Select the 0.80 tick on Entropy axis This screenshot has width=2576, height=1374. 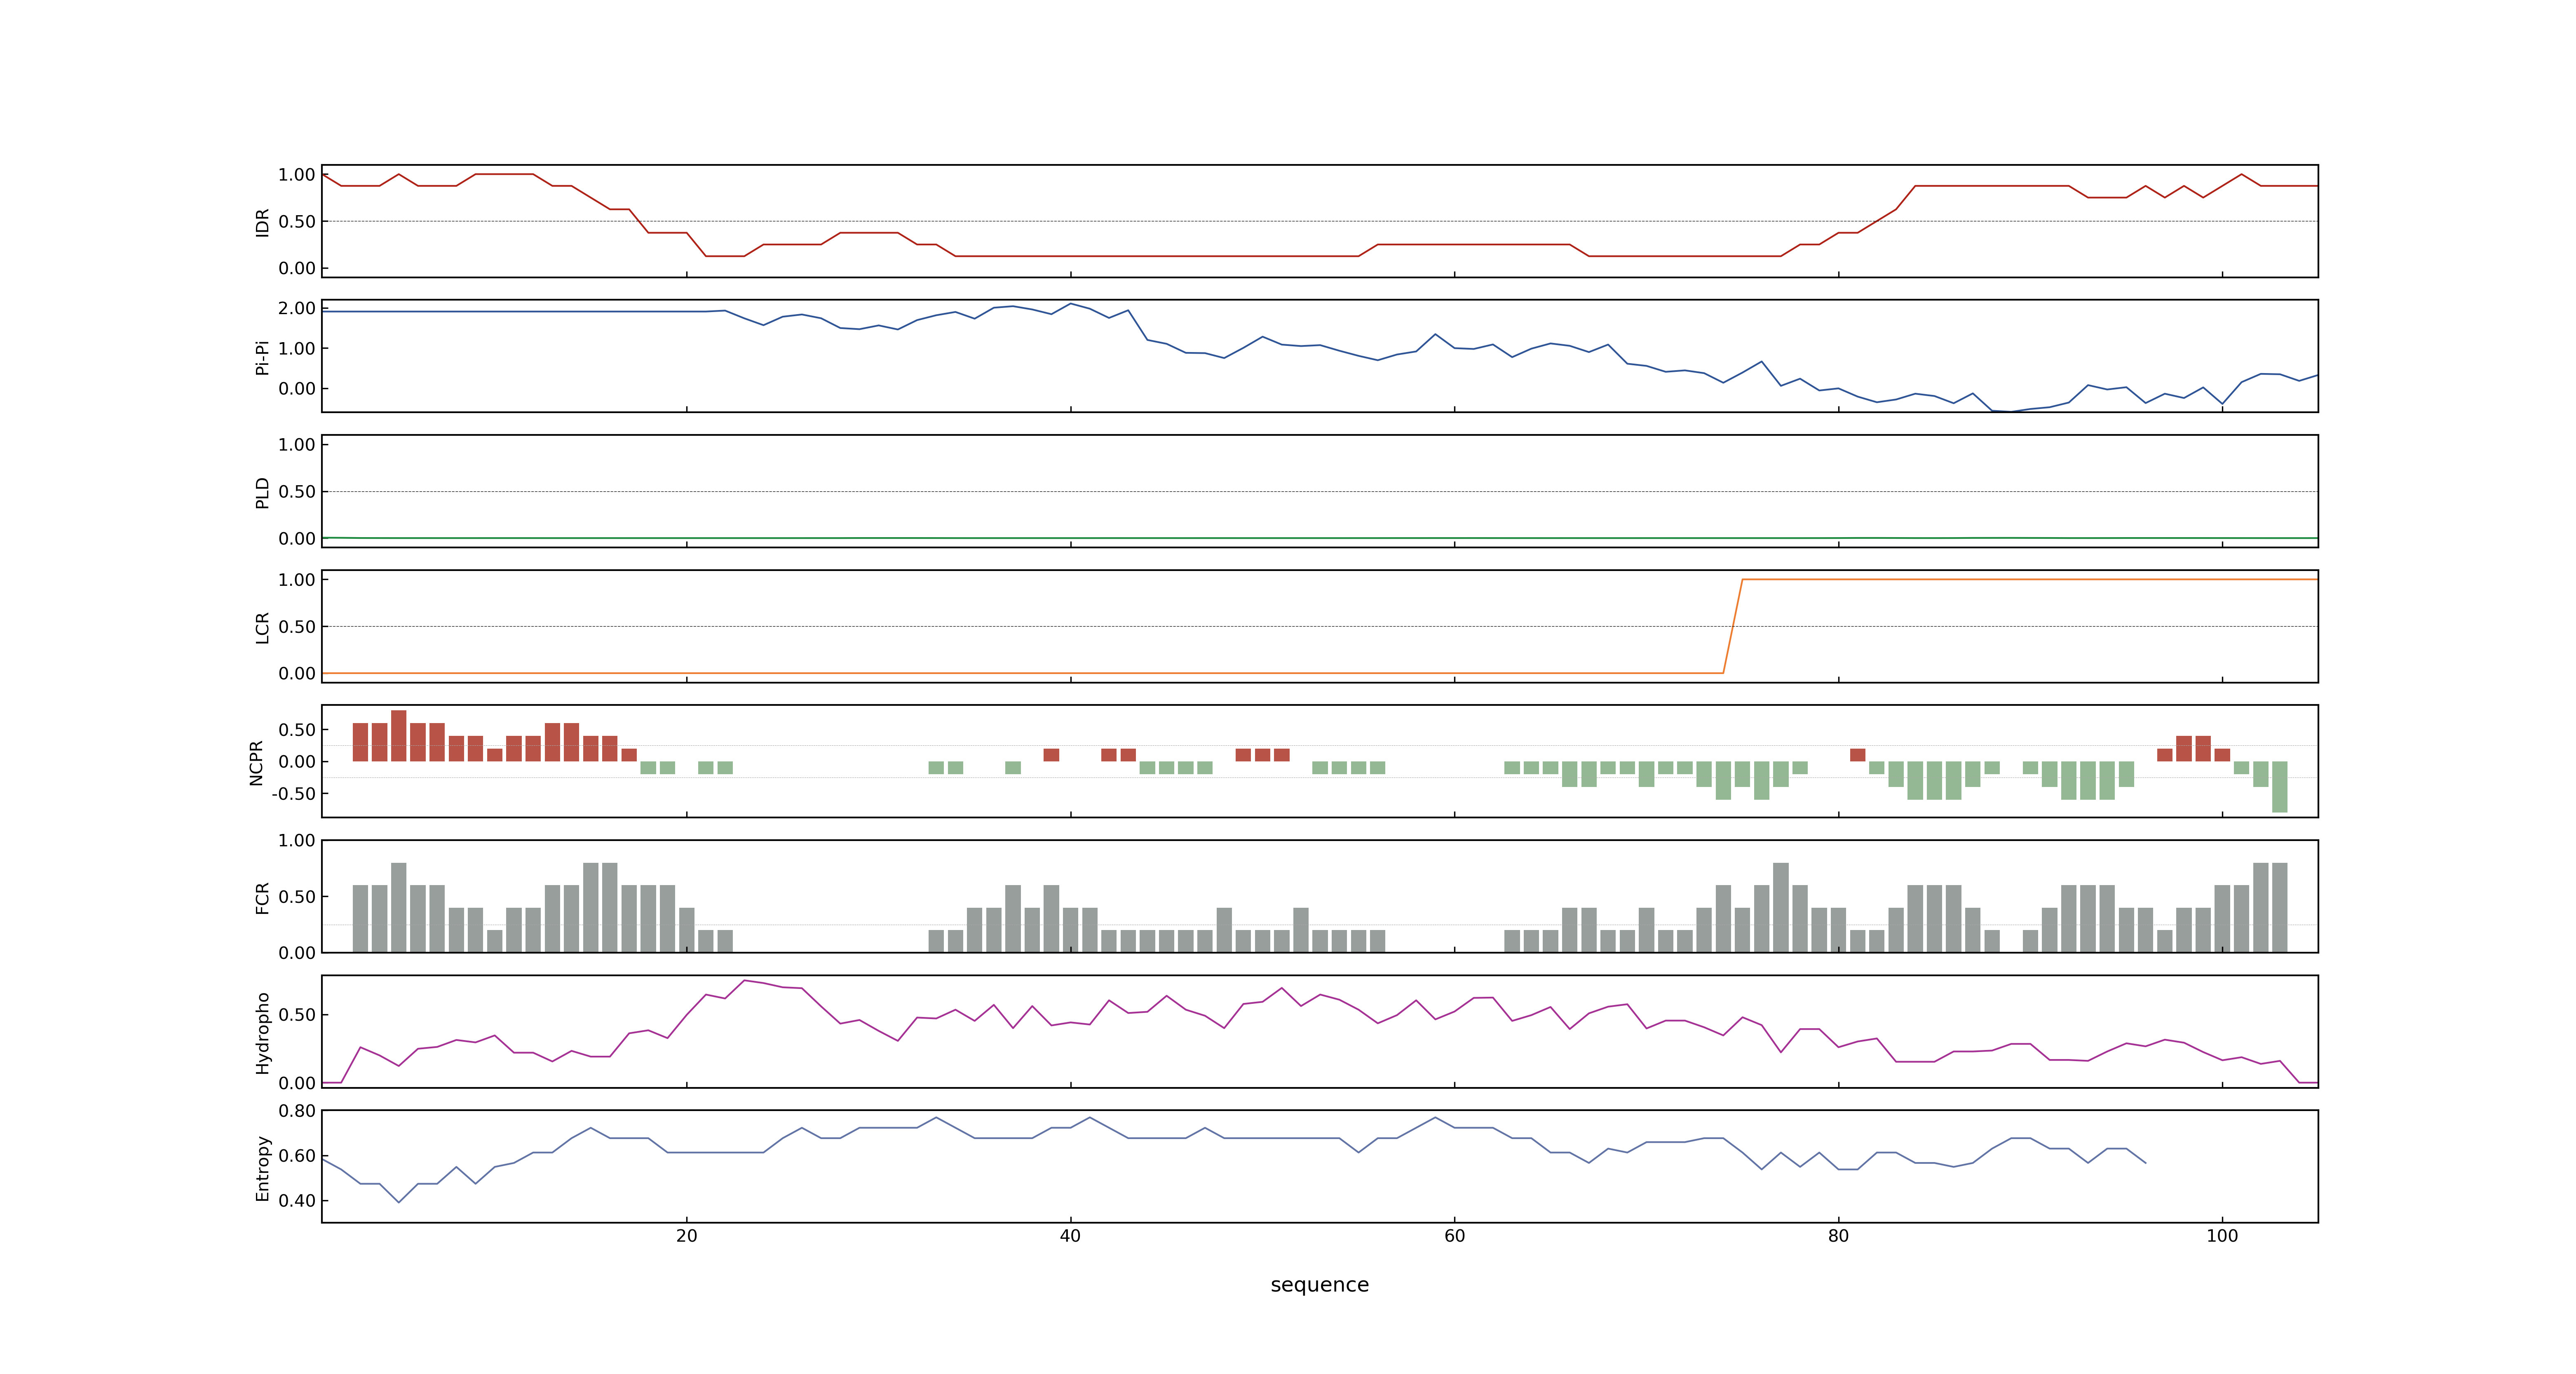[x=297, y=1110]
